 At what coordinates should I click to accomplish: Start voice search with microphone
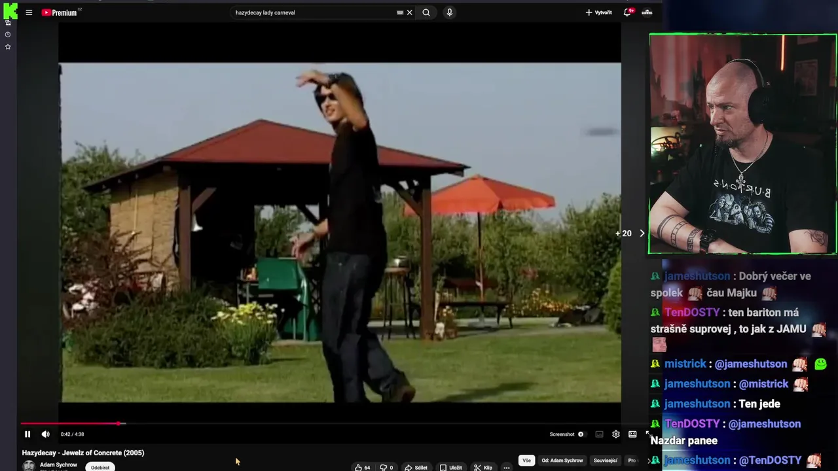449,12
